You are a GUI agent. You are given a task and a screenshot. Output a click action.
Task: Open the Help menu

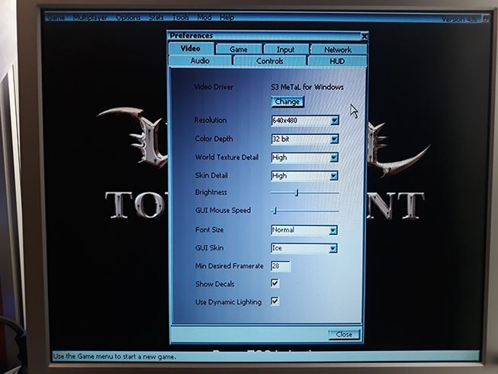point(227,17)
